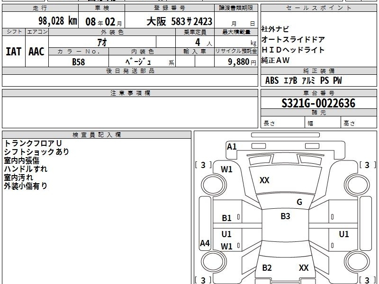Click the 車検 header cell
The width and height of the screenshot is (379, 284).
102,8
